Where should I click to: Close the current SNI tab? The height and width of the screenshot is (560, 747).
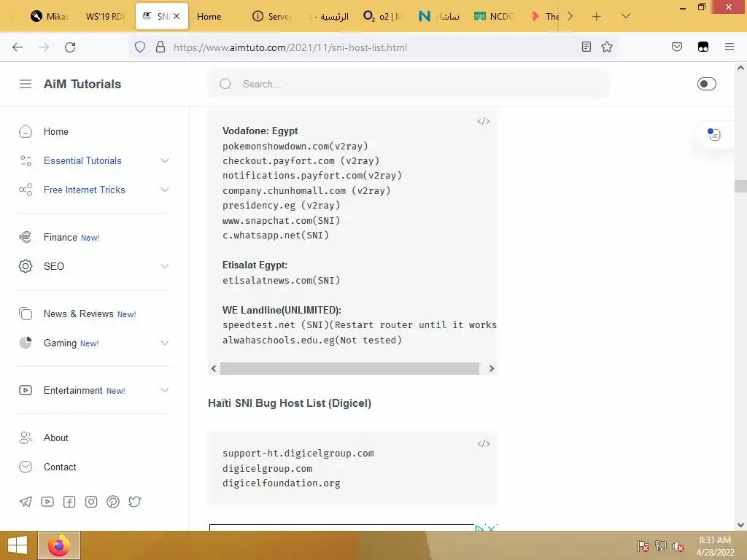coord(177,16)
